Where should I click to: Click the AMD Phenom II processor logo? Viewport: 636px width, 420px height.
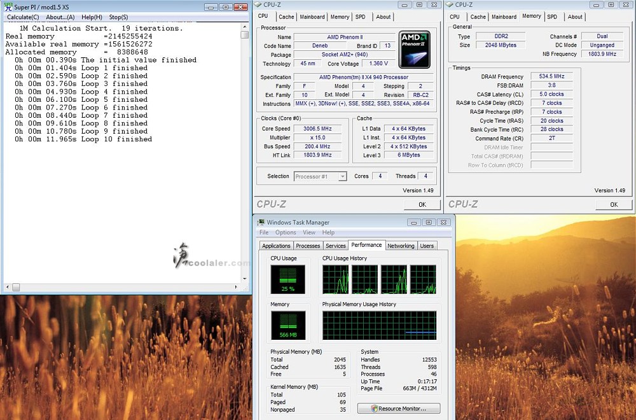(414, 50)
